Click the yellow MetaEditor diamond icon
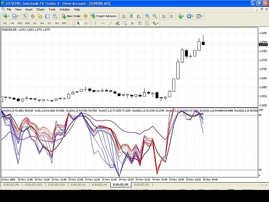The image size is (269, 202). (86, 16)
